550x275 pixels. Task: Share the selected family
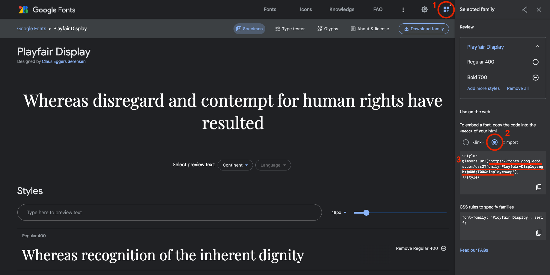click(x=525, y=10)
